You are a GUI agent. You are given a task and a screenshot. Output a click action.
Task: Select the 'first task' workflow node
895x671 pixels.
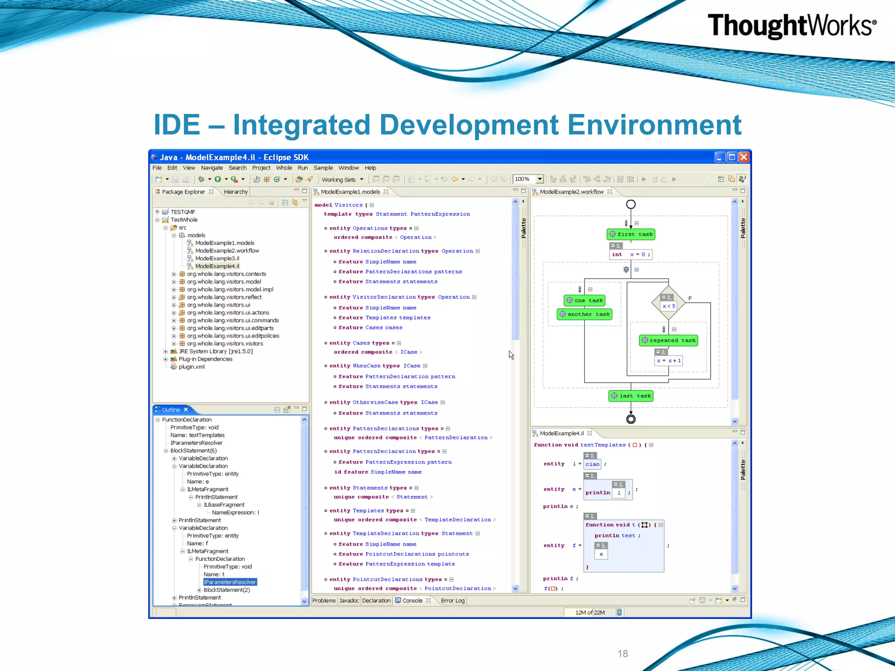[631, 234]
